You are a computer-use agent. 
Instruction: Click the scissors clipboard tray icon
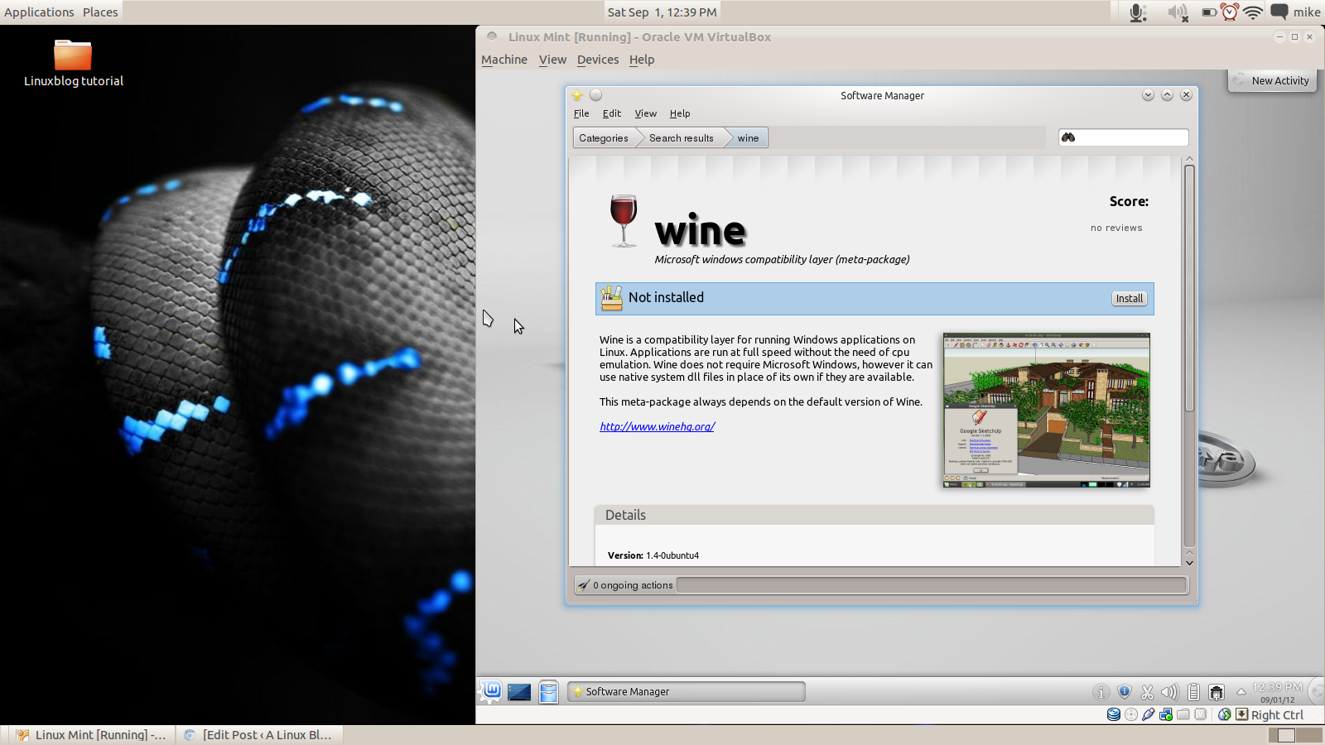point(1147,692)
